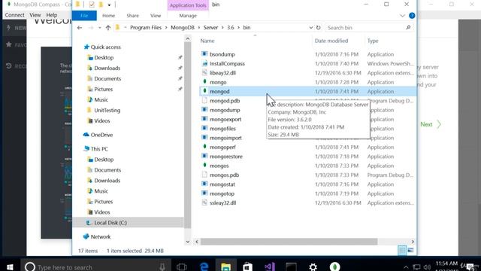Sort files by Type column
Viewport: 481px width, 271px height.
(373, 41)
